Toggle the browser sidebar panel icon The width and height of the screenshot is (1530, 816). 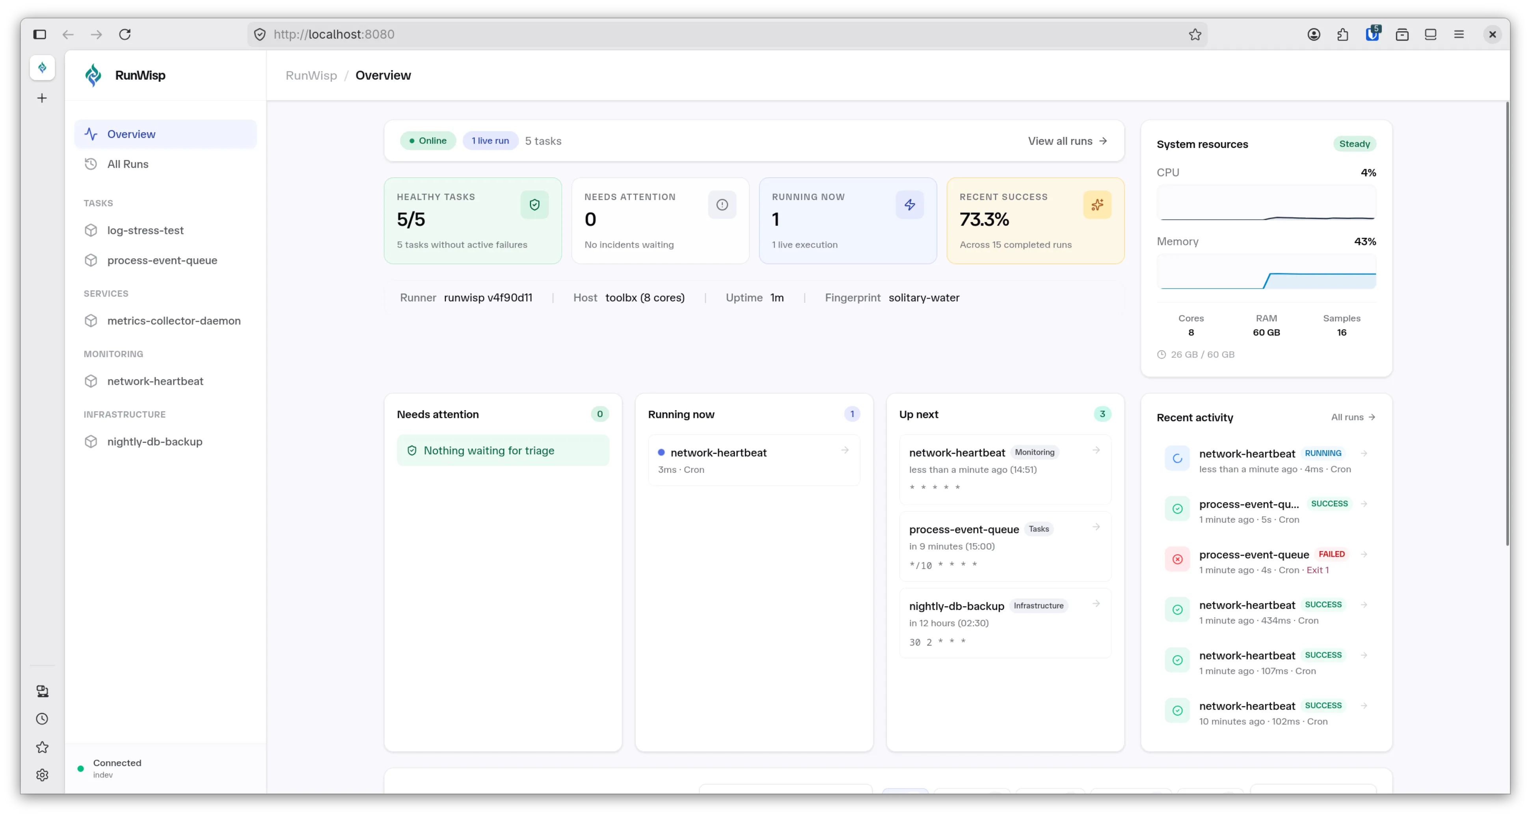pos(40,34)
